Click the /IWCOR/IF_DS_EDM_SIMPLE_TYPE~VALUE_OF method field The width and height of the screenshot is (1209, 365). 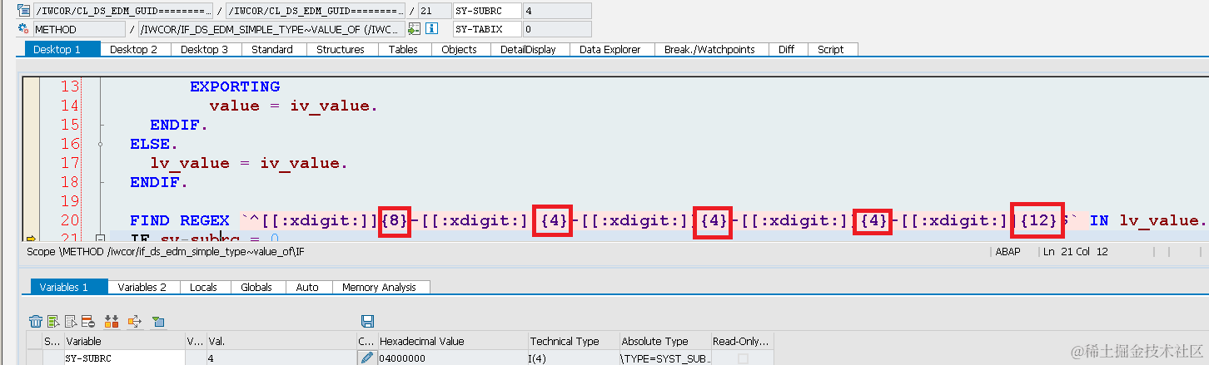click(272, 29)
